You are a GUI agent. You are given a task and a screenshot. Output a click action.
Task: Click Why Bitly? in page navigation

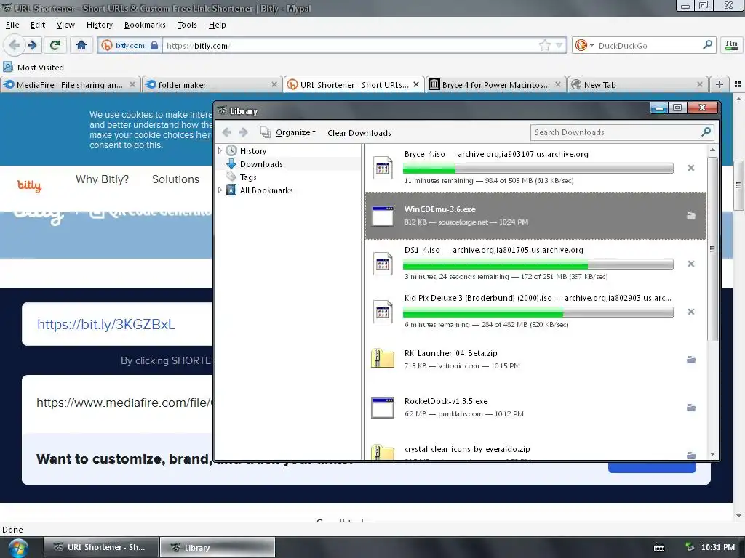point(102,179)
